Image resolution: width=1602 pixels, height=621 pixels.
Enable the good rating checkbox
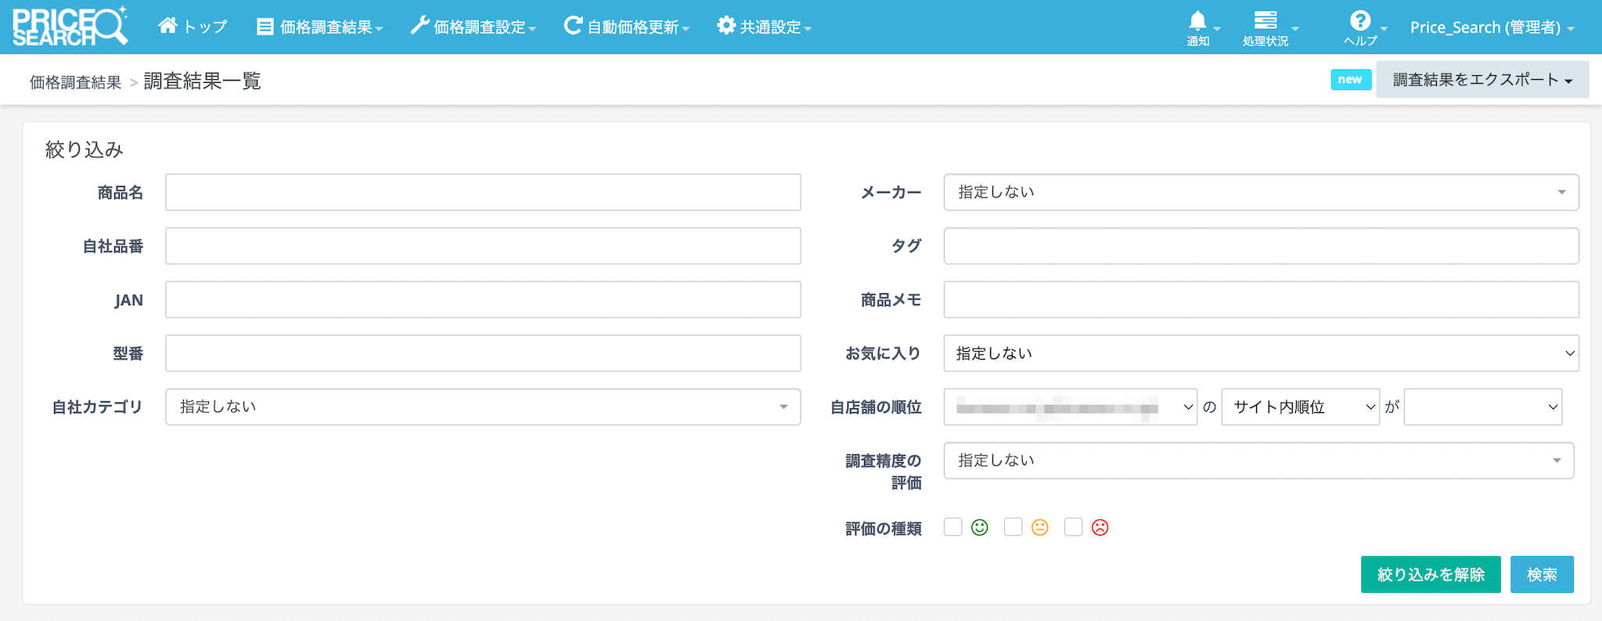pyautogui.click(x=952, y=527)
